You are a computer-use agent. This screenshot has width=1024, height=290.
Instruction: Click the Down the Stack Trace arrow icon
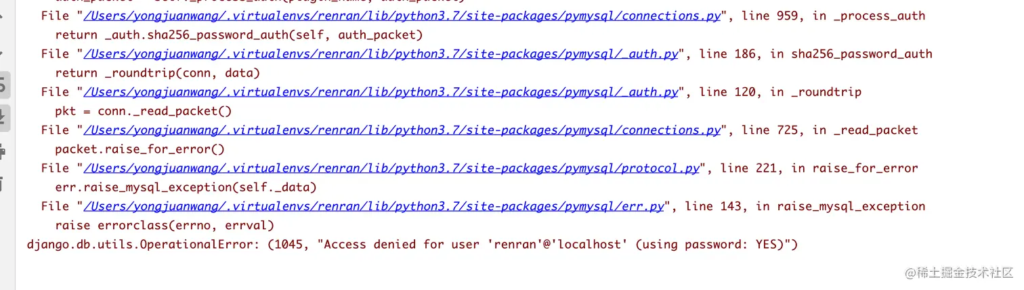pos(2,51)
